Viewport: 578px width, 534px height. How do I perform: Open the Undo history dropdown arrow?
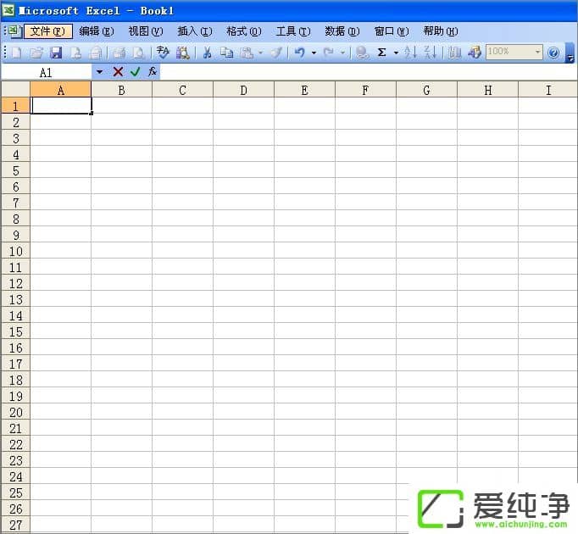pyautogui.click(x=314, y=53)
